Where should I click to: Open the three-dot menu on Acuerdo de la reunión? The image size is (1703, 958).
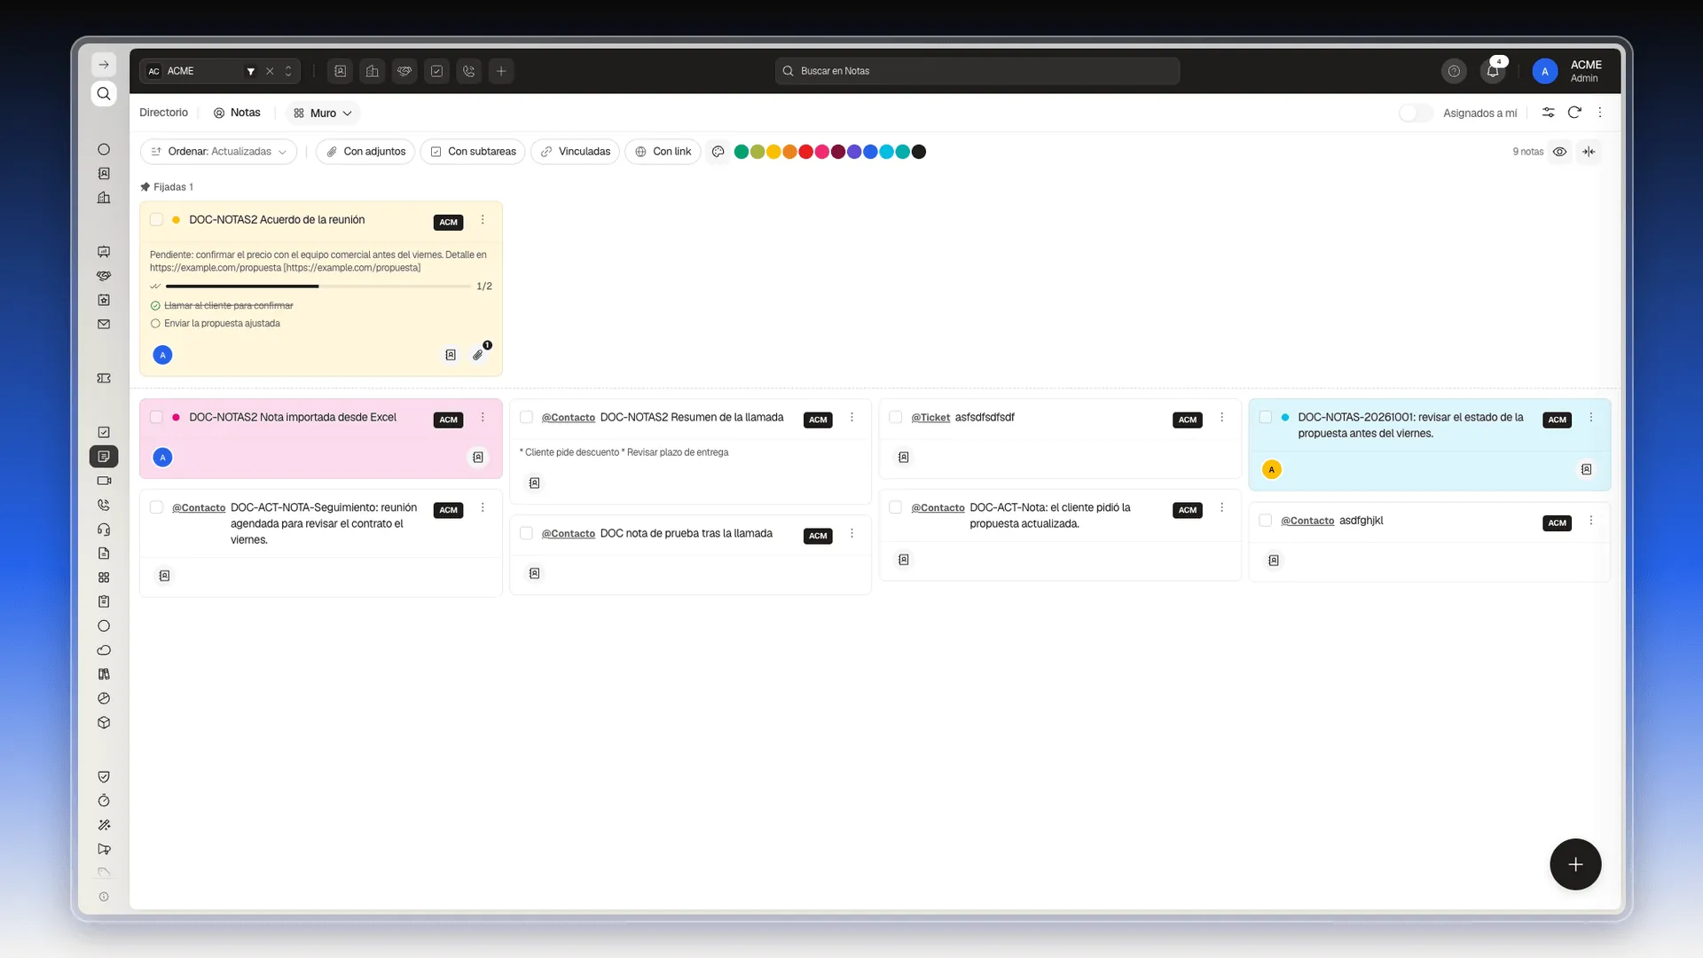coord(483,220)
